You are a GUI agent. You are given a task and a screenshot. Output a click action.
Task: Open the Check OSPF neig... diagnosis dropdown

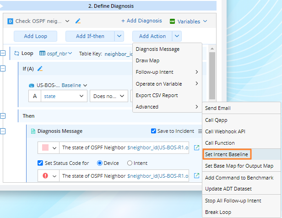click(67, 21)
